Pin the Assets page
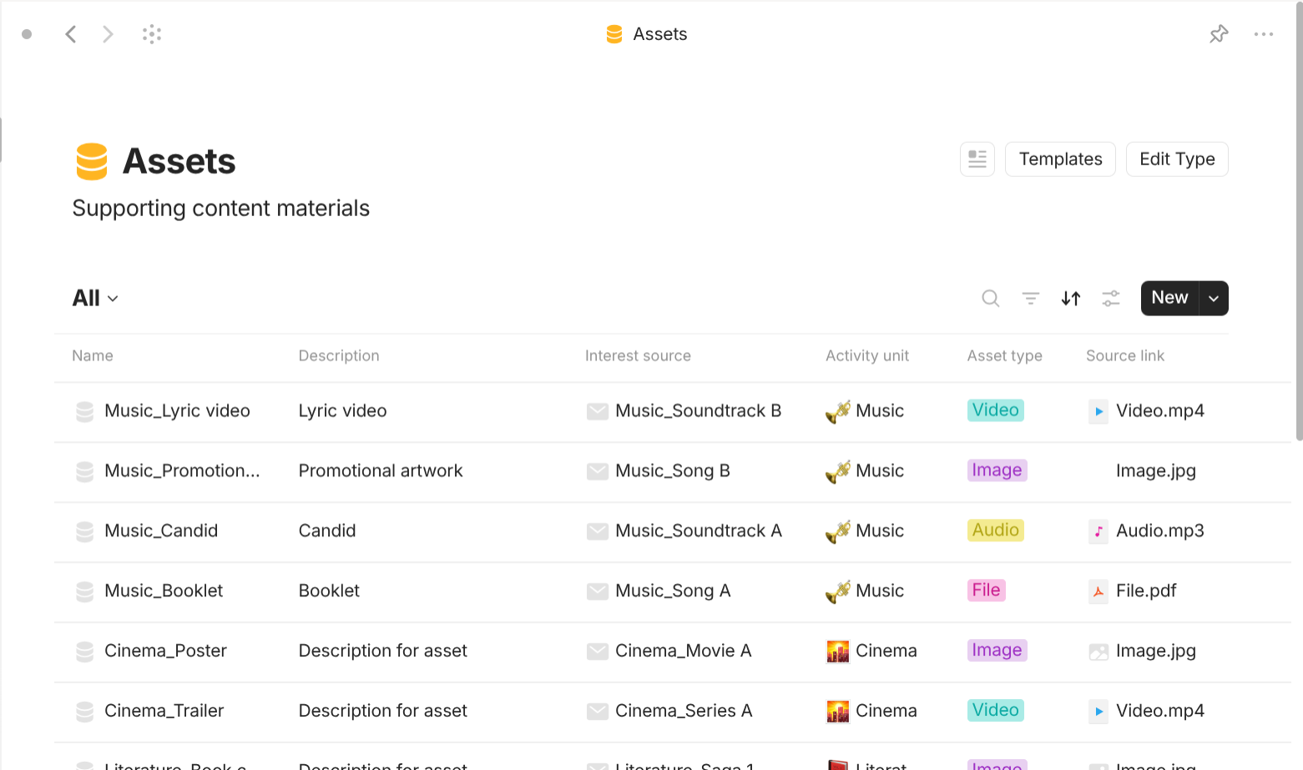 [1219, 33]
